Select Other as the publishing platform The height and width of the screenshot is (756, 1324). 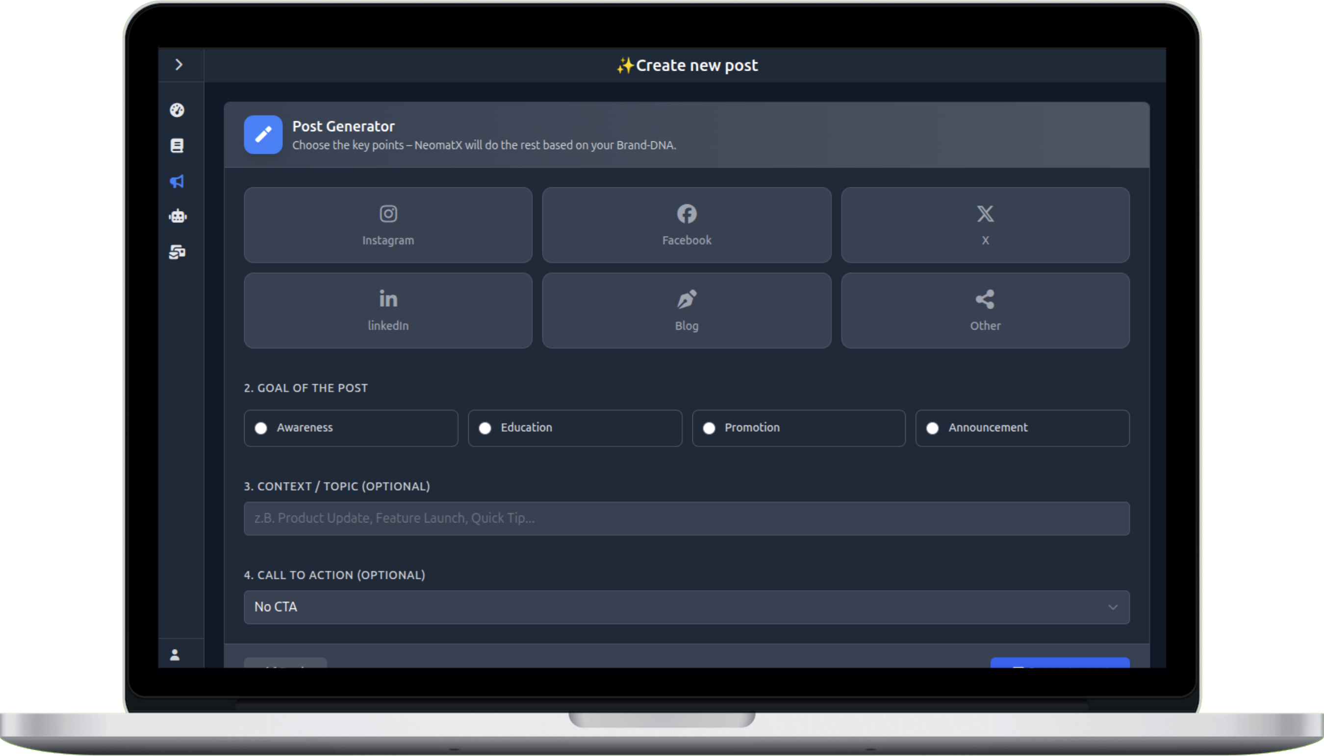pos(984,310)
